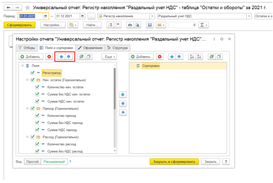Uncheck the Регистратор field checkbox
273x183 pixels.
pyautogui.click(x=32, y=73)
